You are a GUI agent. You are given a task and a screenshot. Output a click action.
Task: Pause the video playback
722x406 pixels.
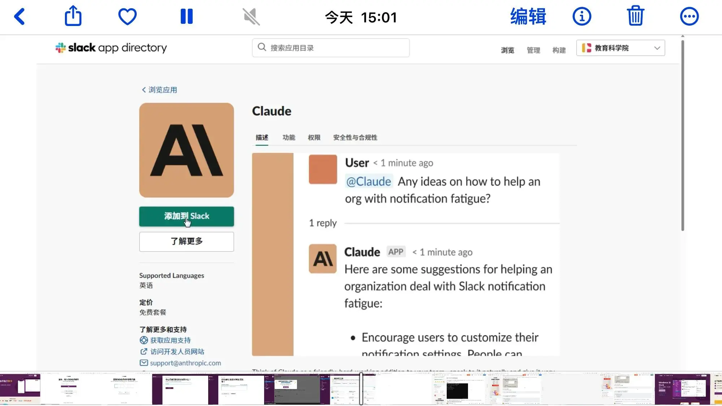coord(187,17)
